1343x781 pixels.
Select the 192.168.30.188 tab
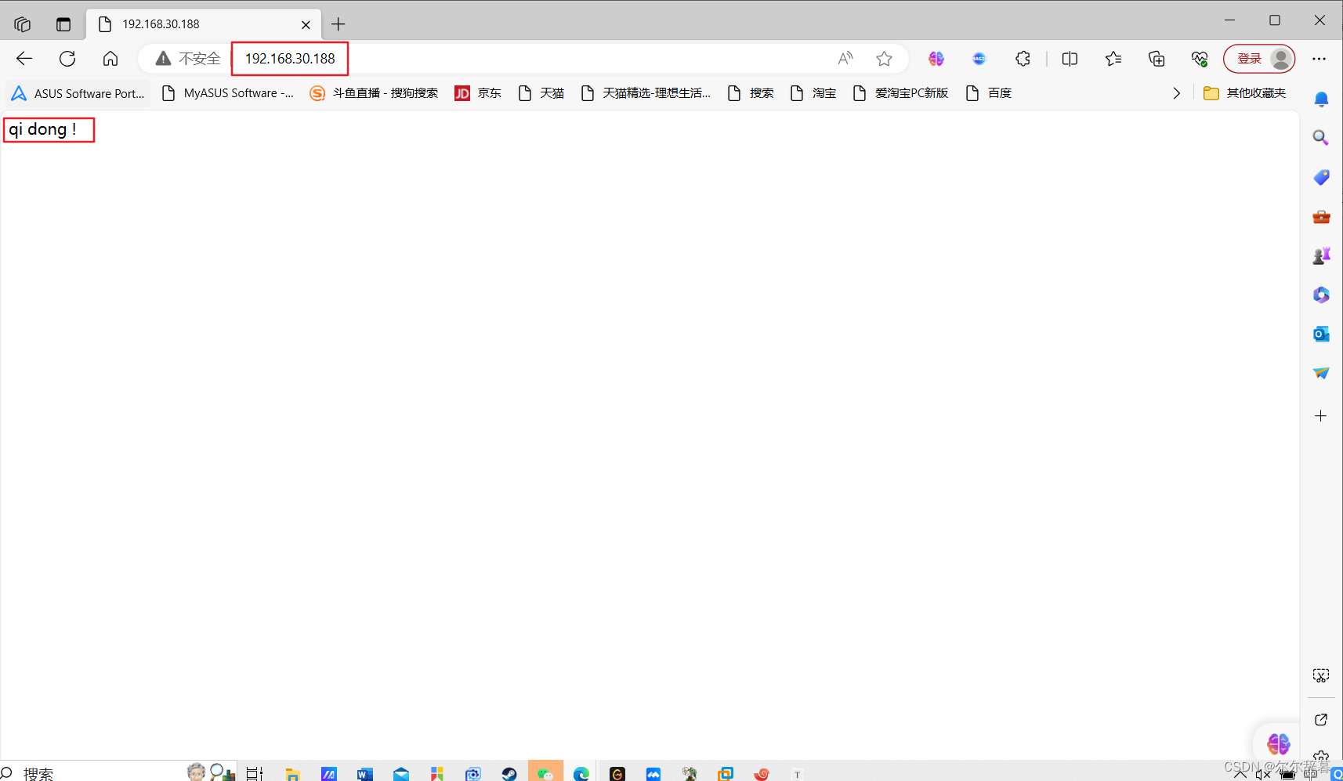pyautogui.click(x=204, y=24)
